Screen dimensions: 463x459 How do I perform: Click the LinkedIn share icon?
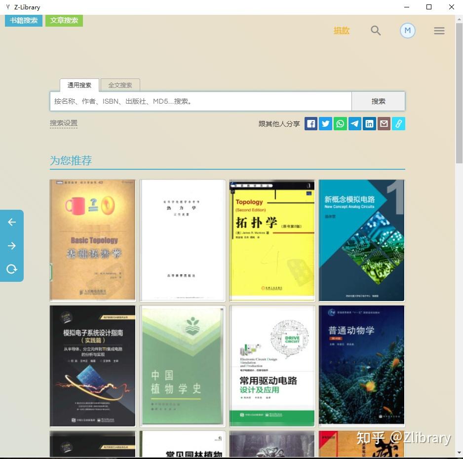pos(369,124)
